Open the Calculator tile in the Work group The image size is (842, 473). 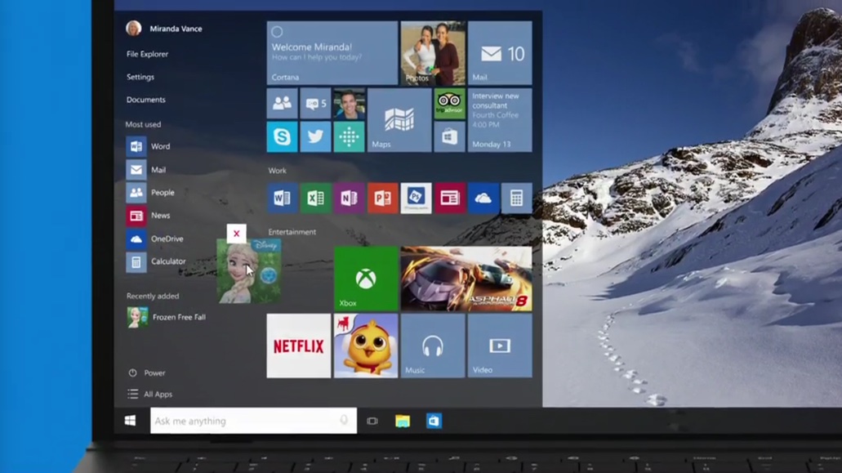[x=517, y=199]
